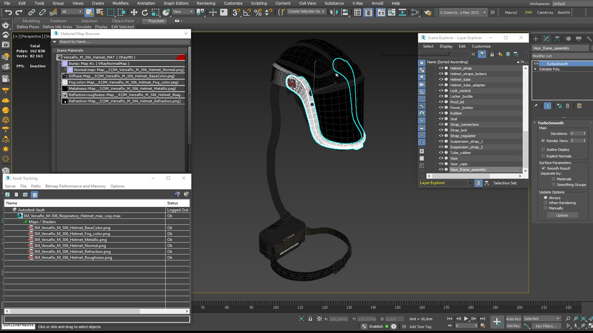Refresh the Asset Tracking list
Viewport: 593px width, 333px height.
point(7,195)
